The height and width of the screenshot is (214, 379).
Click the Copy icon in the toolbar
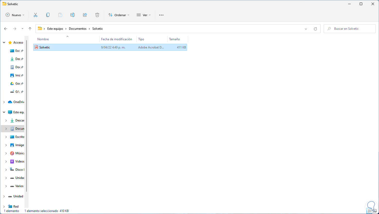48,15
